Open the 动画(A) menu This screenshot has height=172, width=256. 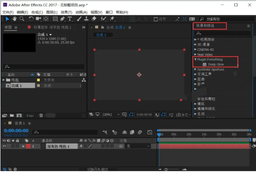[x=81, y=12]
